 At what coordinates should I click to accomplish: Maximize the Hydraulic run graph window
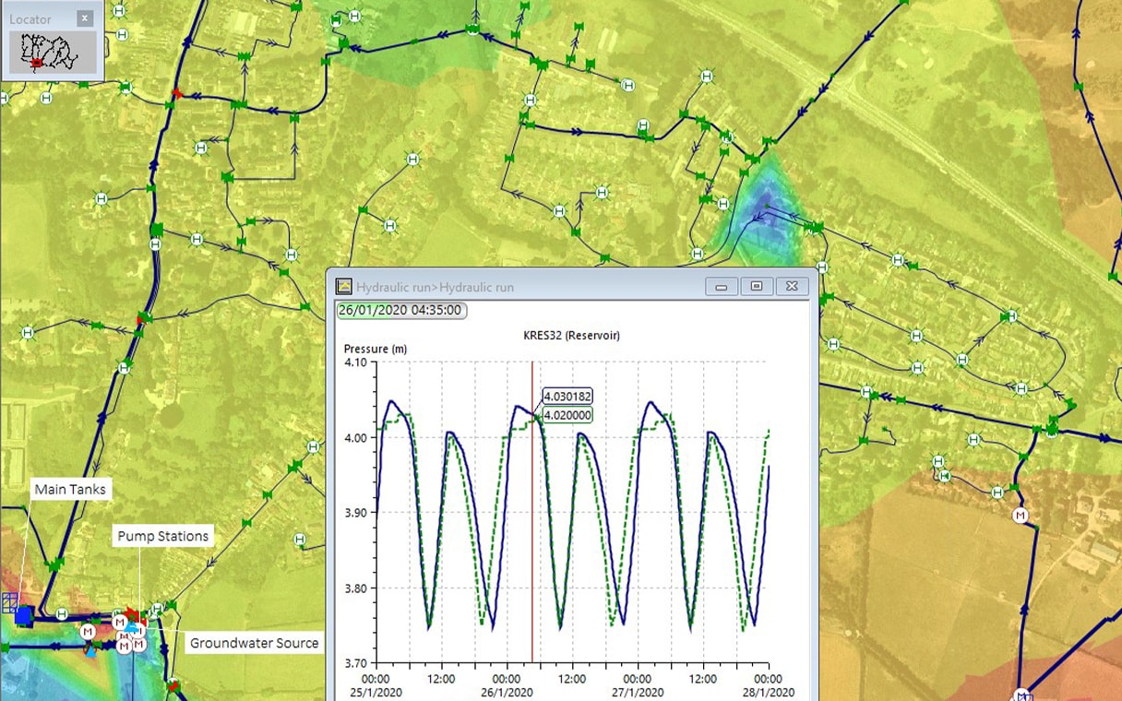757,287
